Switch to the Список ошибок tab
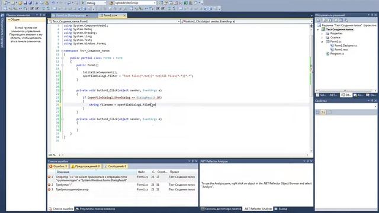The height and width of the screenshot is (213, 379). (x=61, y=209)
